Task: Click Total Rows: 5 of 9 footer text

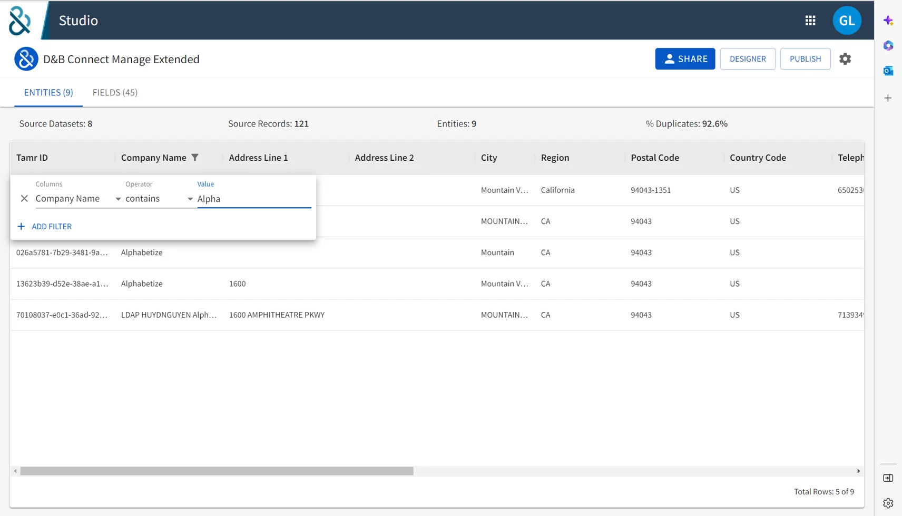Action: [824, 492]
